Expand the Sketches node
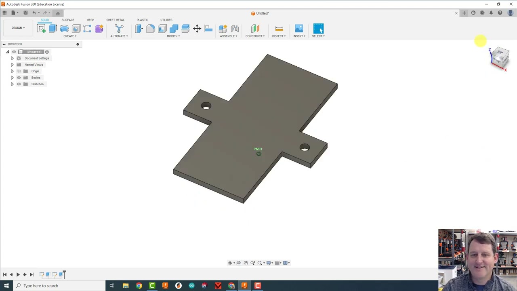Viewport: 517px width, 291px height. tap(12, 84)
